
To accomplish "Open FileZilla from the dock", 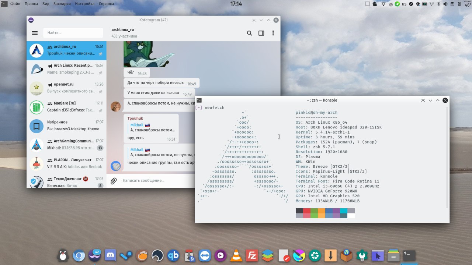I will (252, 255).
